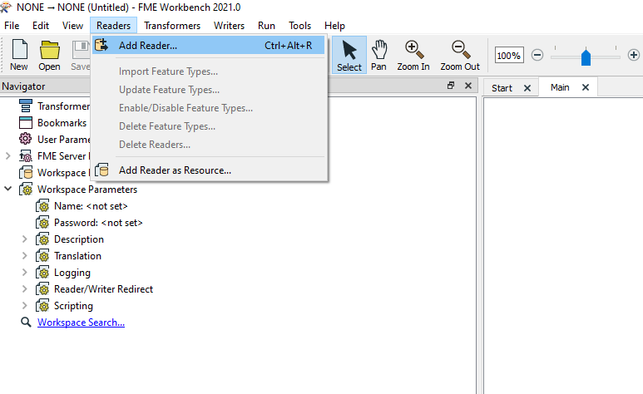Click the Name parameter gear icon
643x394 pixels.
[x=42, y=206]
